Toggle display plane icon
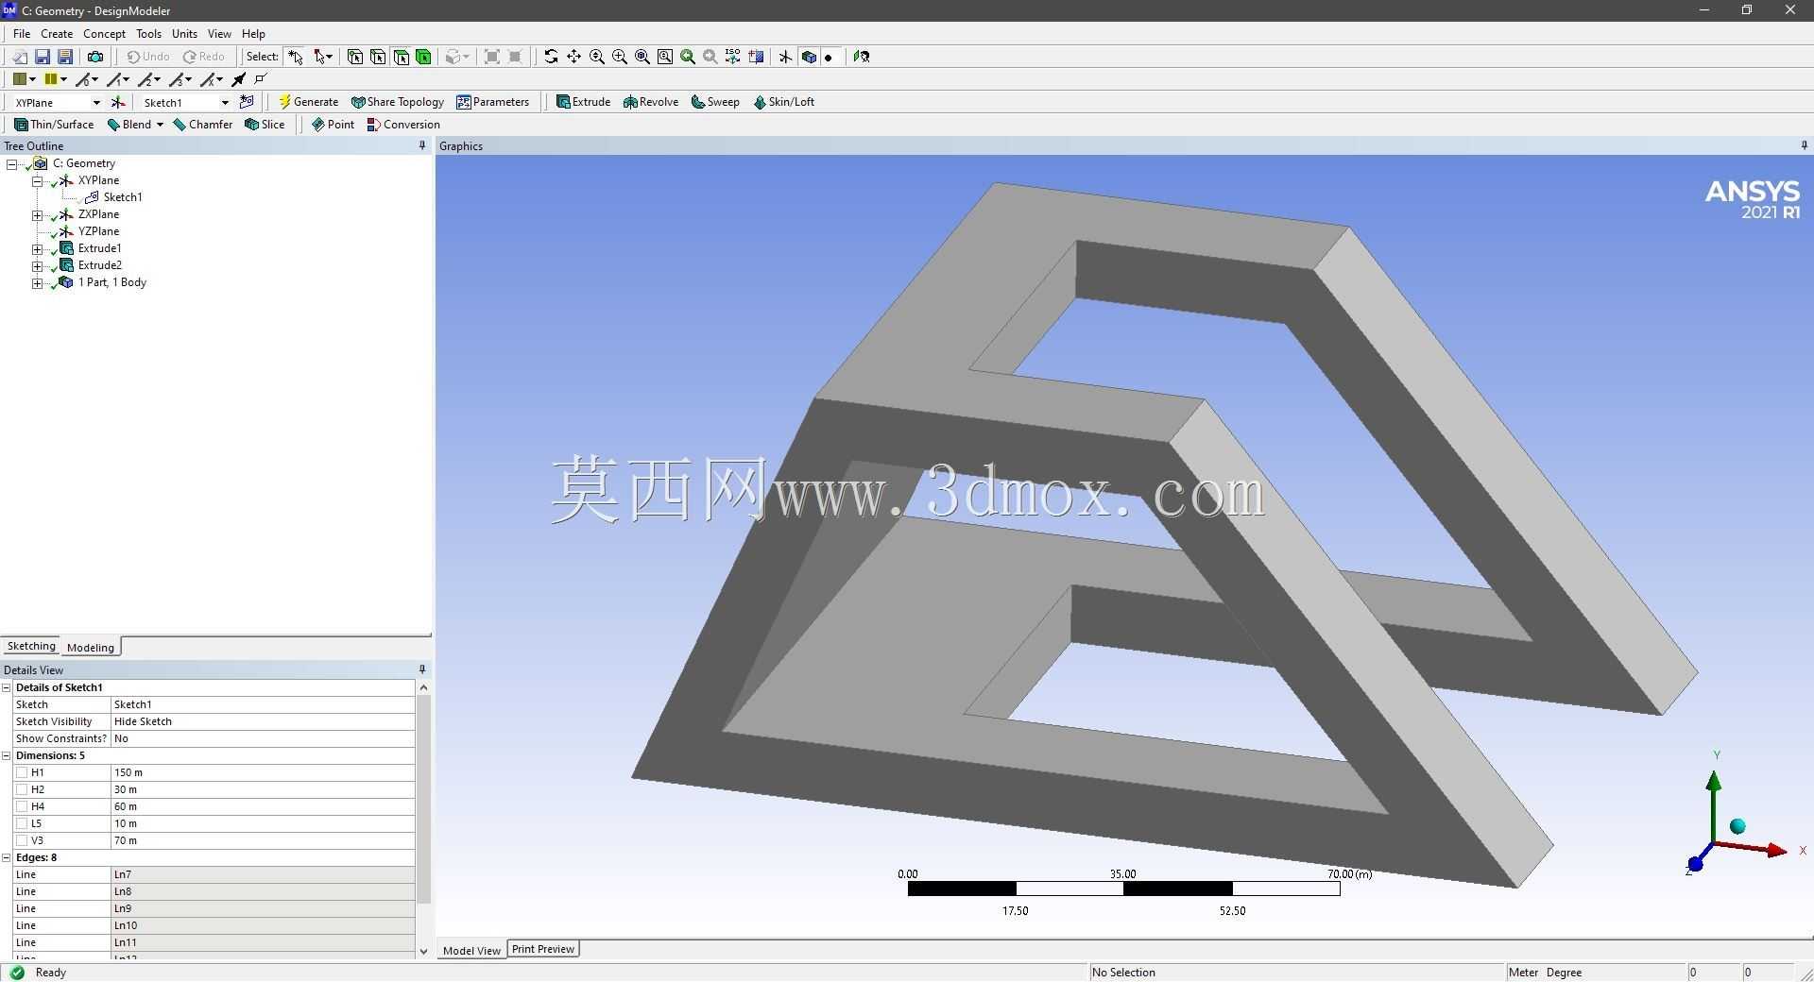 [x=785, y=57]
